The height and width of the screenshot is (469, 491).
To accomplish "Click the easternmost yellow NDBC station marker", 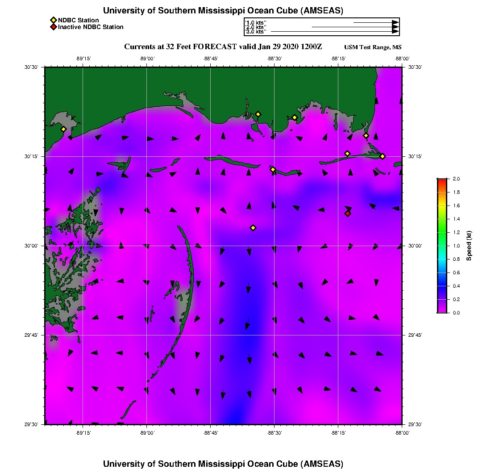I will [383, 156].
